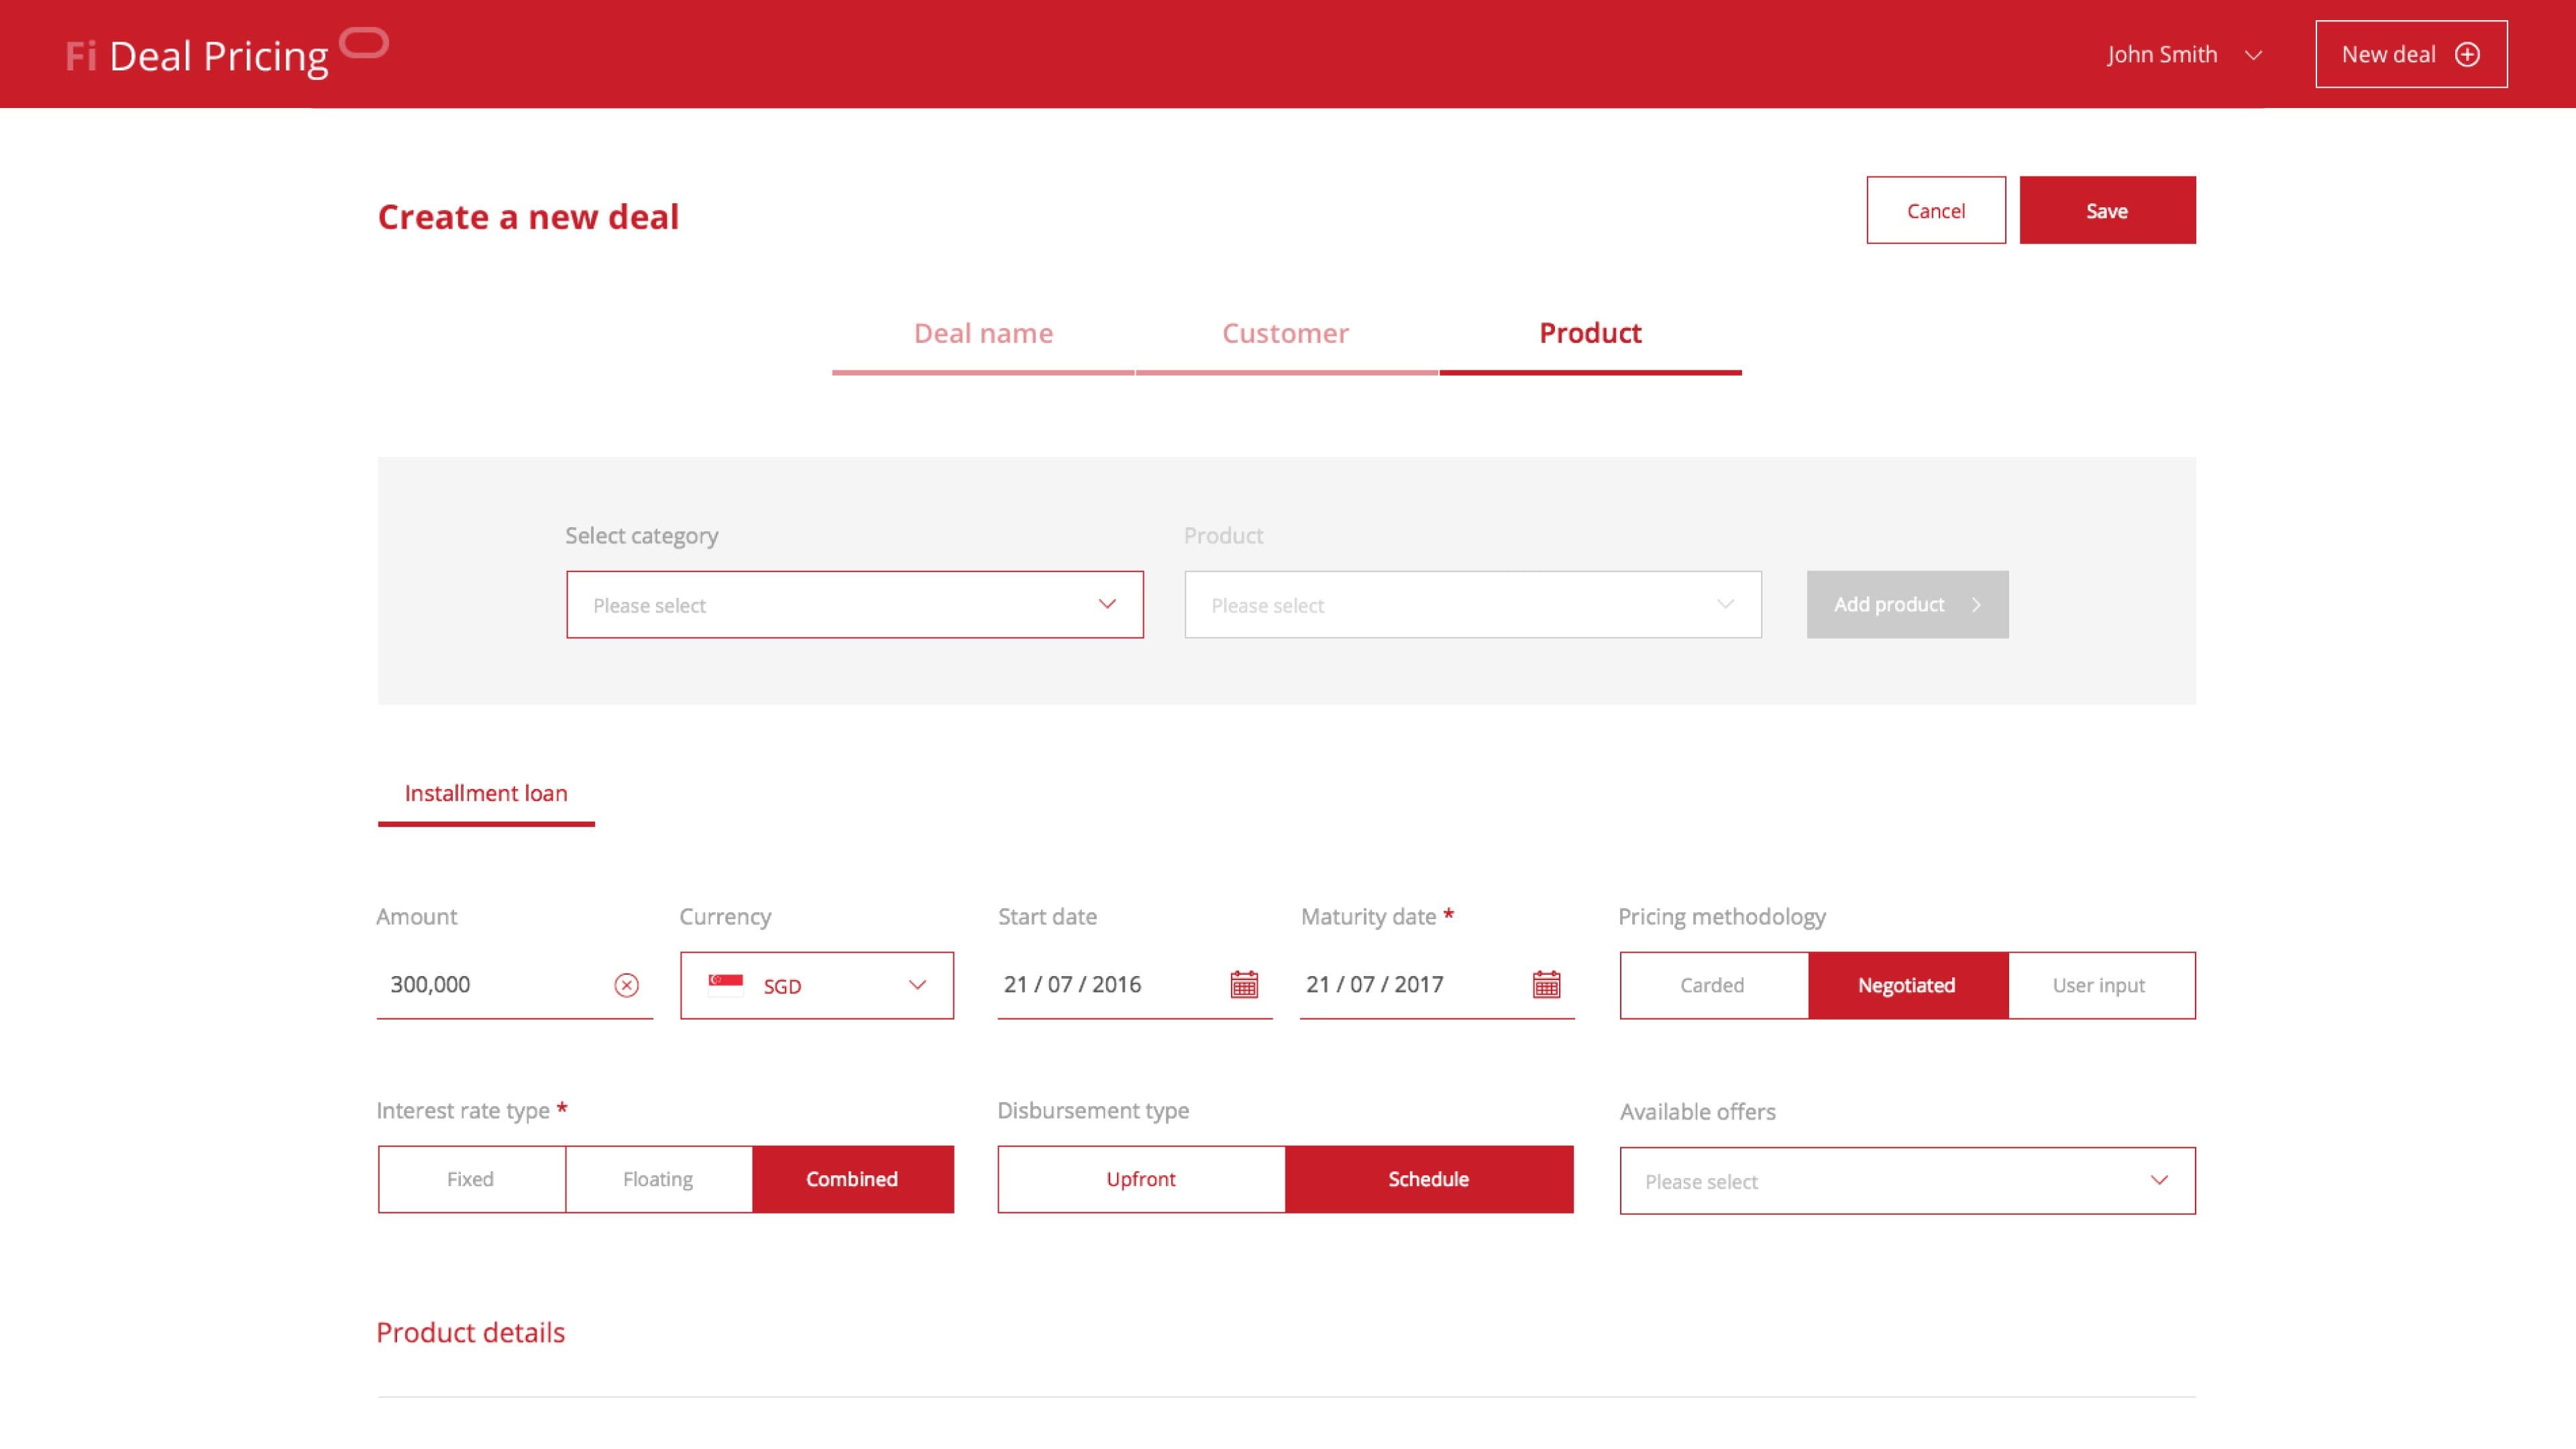The image size is (2576, 1449).
Task: Open the Product dropdown
Action: coord(1473,605)
